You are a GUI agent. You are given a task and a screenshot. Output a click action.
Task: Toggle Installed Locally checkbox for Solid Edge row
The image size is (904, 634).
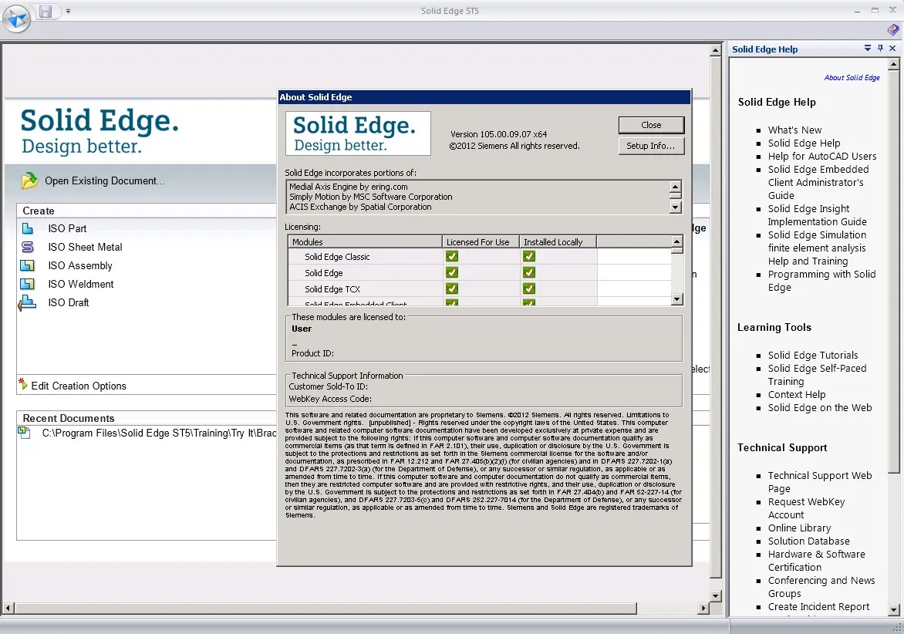(529, 272)
